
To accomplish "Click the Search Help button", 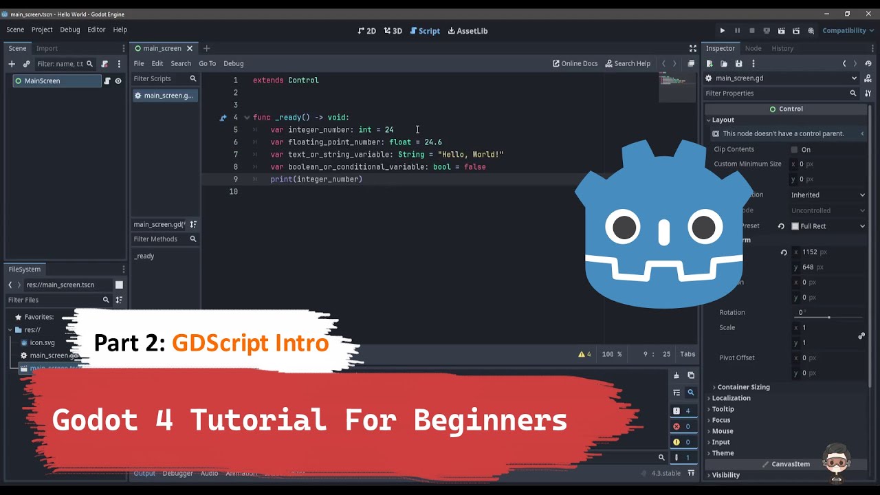I will pos(628,63).
